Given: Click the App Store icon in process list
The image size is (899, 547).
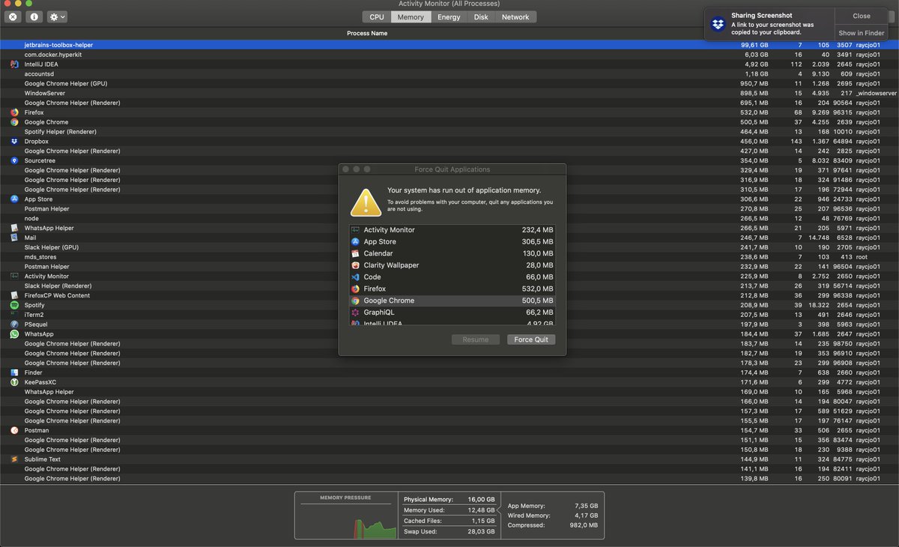Looking at the screenshot, I should pos(14,199).
